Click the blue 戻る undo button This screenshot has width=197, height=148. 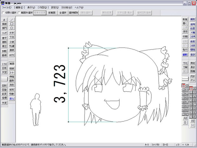[12, 99]
